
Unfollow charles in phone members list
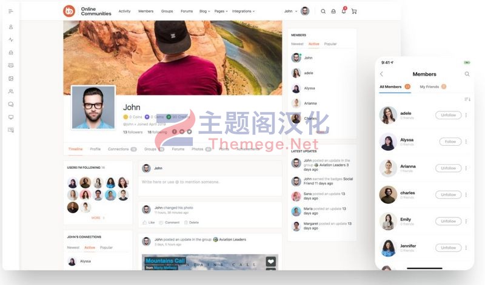click(449, 195)
